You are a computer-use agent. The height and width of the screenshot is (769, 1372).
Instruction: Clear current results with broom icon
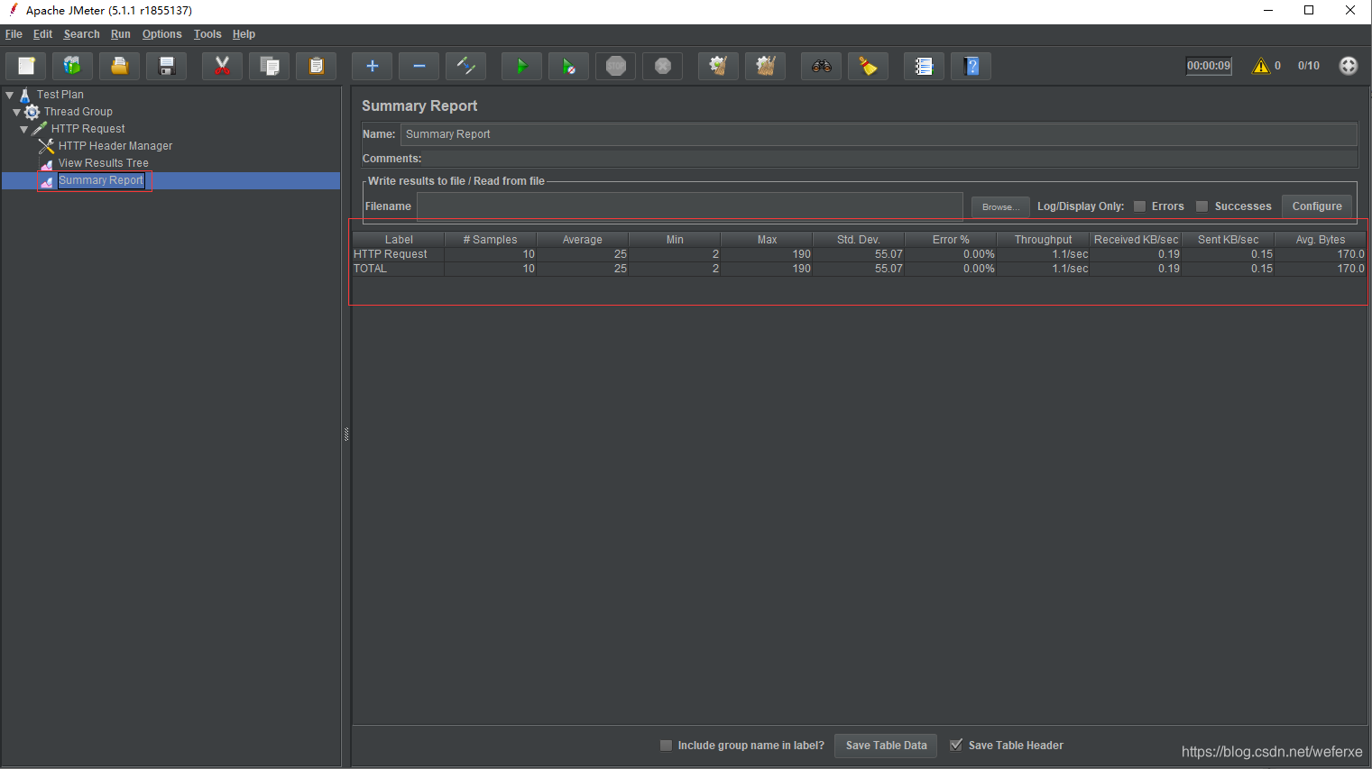(718, 66)
